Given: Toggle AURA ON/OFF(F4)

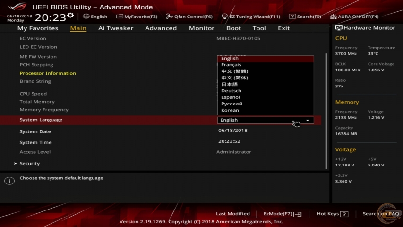Looking at the screenshot, I should coord(354,17).
